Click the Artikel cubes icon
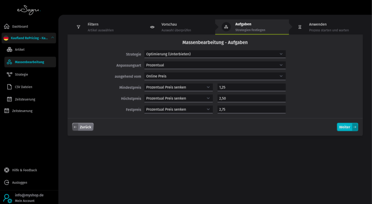This screenshot has height=204, width=372. pyautogui.click(x=9, y=49)
